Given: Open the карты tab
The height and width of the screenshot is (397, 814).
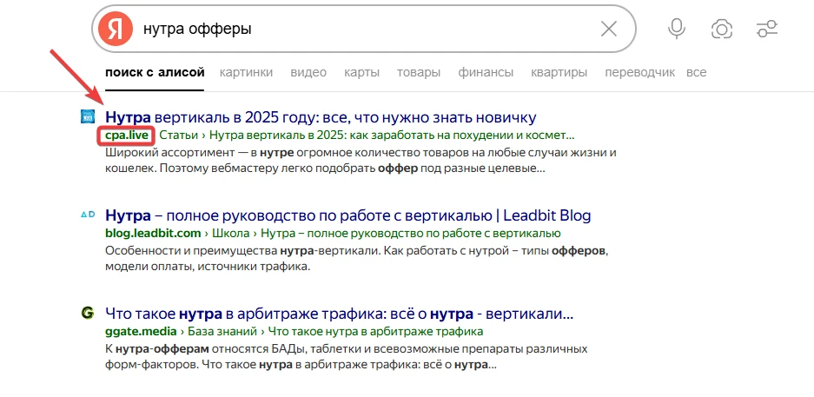Looking at the screenshot, I should (361, 72).
